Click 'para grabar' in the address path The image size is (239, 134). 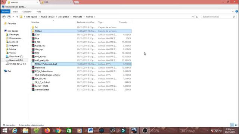(64, 17)
